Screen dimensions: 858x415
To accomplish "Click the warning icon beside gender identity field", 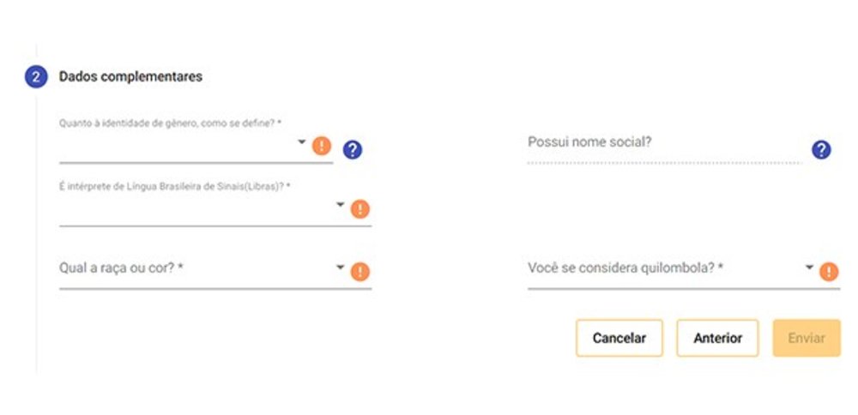I will (x=322, y=146).
